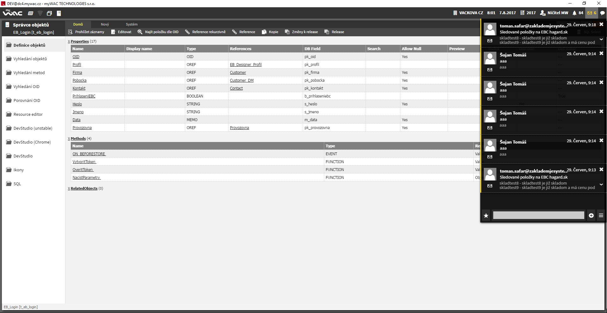
Task: Collapse the Properties section
Action: 69,42
